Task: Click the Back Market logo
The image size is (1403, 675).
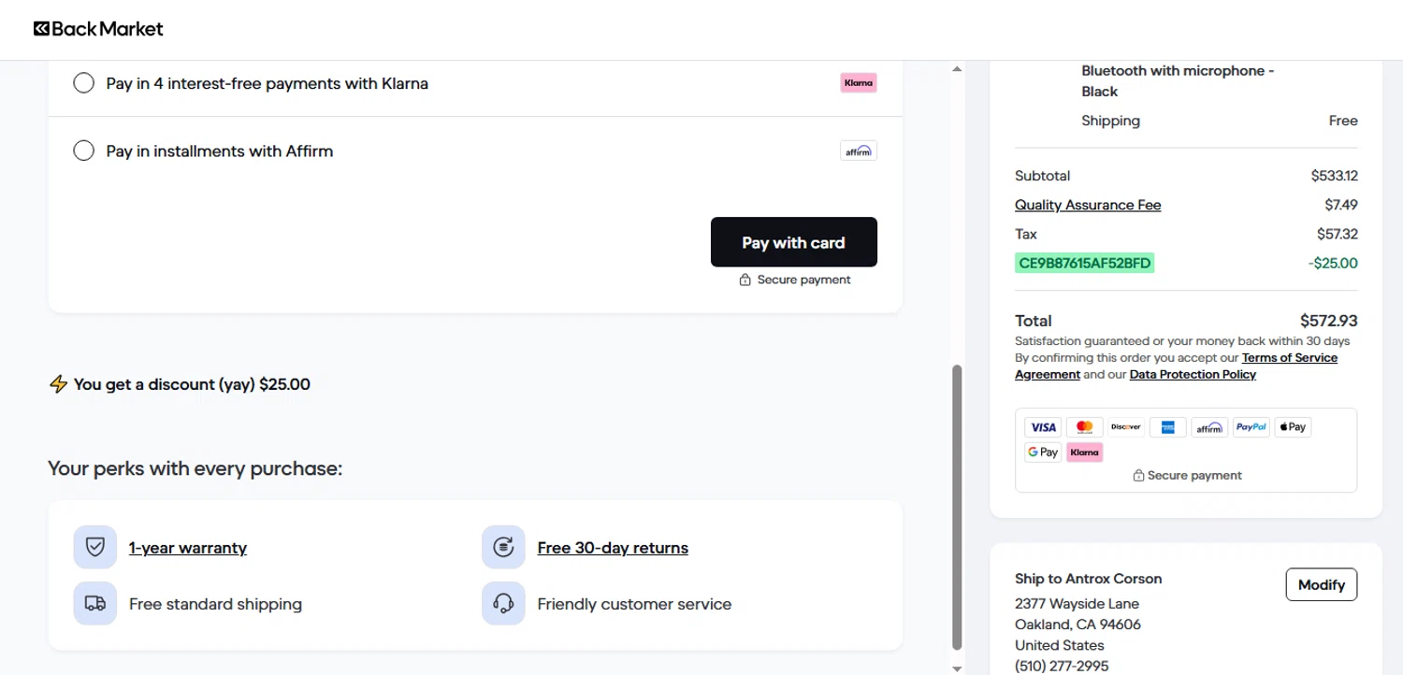Action: coord(98,29)
